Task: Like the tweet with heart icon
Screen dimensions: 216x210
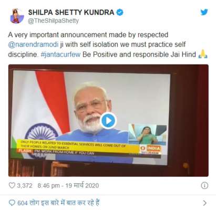Action: (x=12, y=185)
